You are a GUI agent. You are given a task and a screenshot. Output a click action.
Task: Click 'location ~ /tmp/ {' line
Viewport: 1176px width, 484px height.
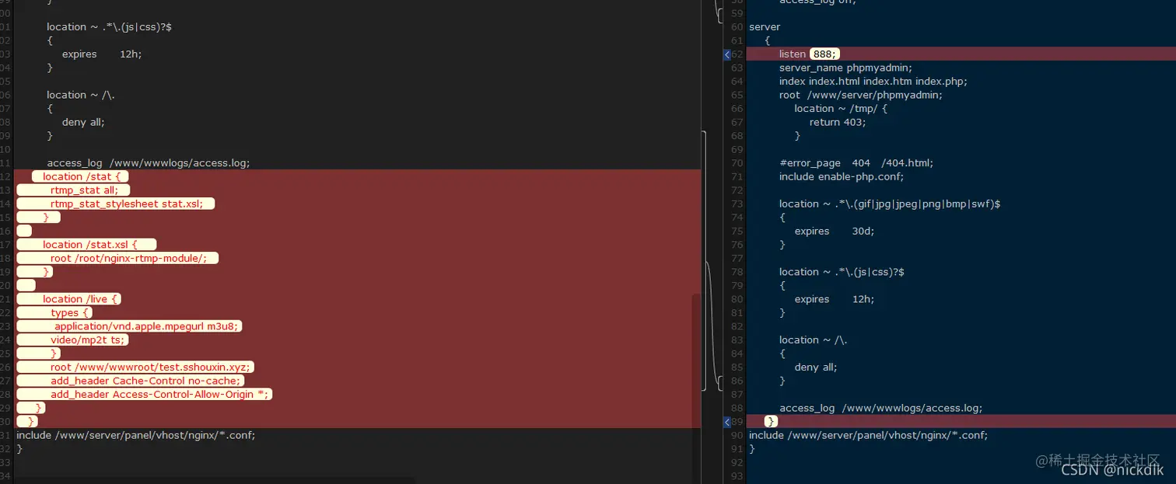coord(841,109)
